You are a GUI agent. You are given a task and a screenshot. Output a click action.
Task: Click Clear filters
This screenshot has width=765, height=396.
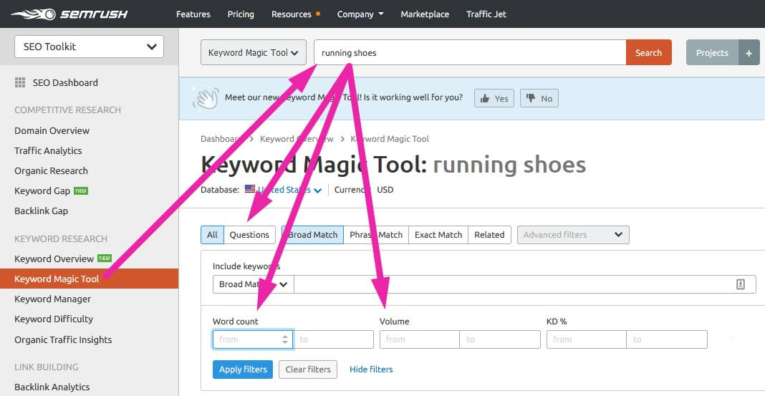(x=308, y=370)
